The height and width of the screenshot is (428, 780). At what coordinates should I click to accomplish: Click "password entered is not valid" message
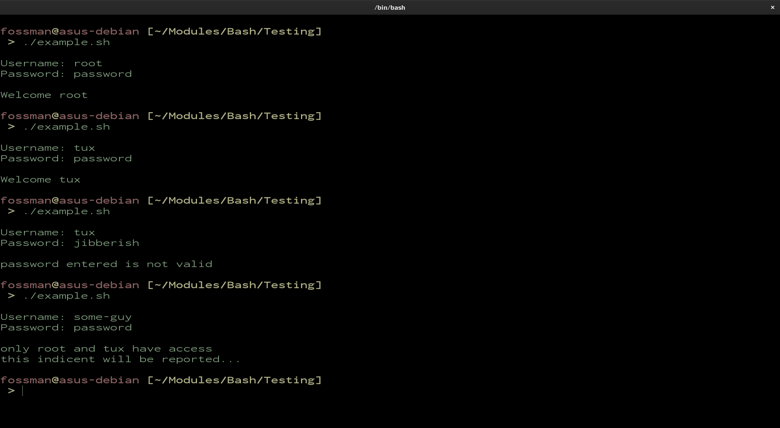click(x=106, y=264)
